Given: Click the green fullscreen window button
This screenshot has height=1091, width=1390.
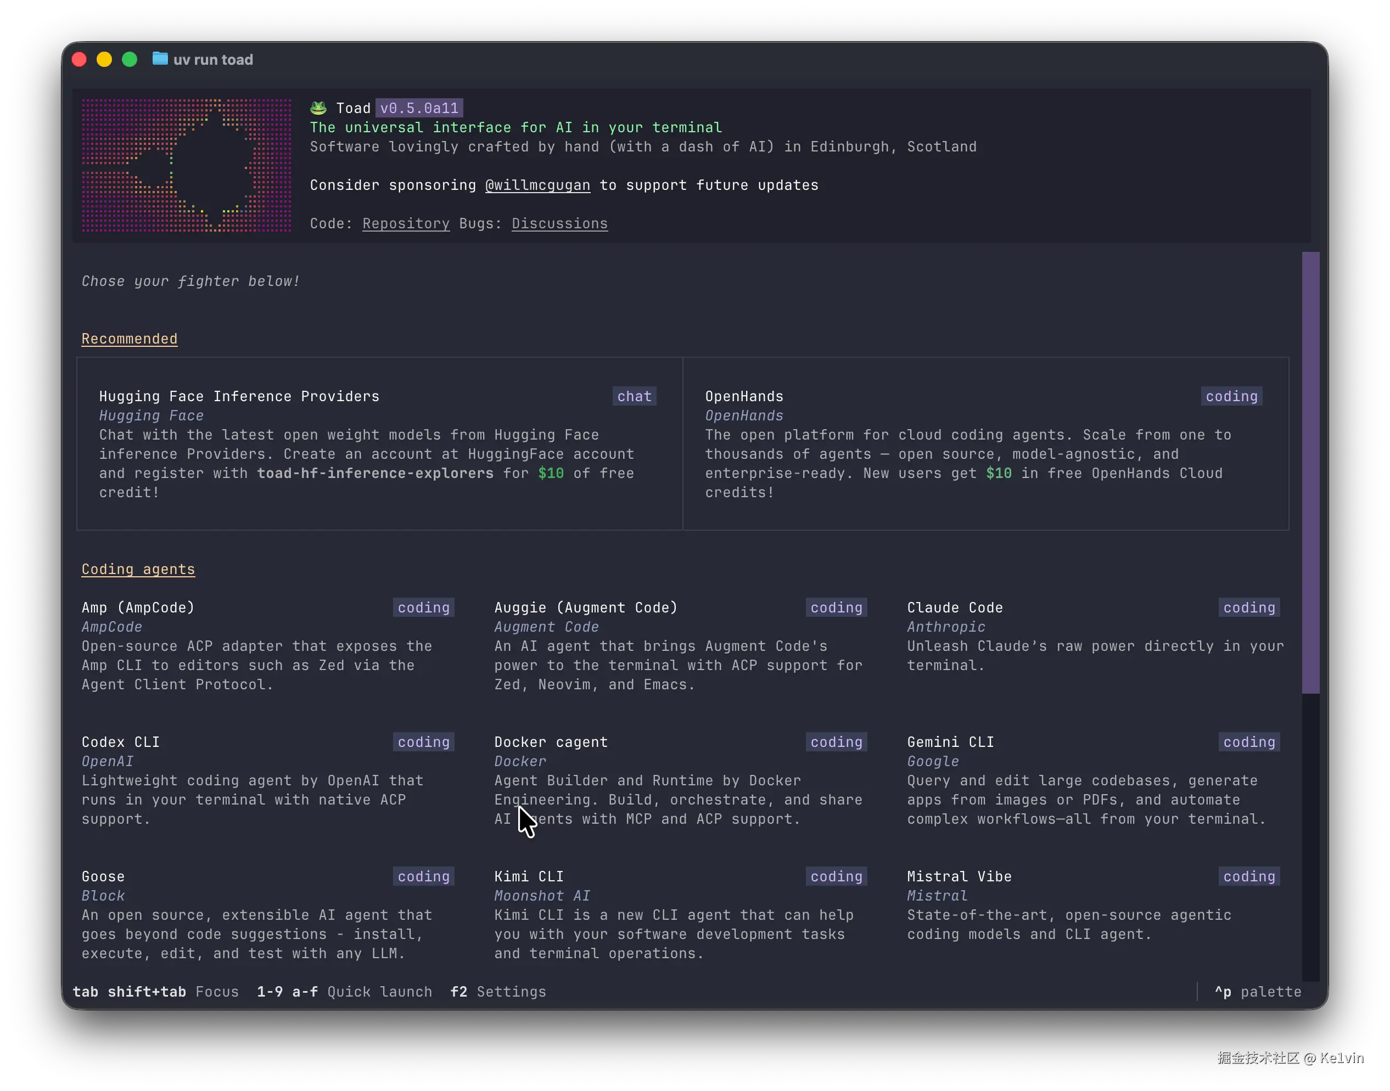Looking at the screenshot, I should tap(130, 59).
